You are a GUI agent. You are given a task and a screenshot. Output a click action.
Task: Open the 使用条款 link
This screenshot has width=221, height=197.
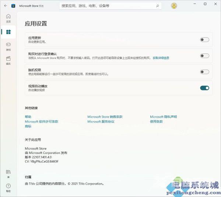(x=156, y=121)
